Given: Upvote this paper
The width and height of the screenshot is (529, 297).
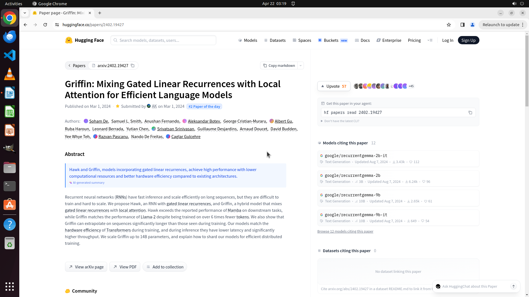Looking at the screenshot, I should (334, 86).
